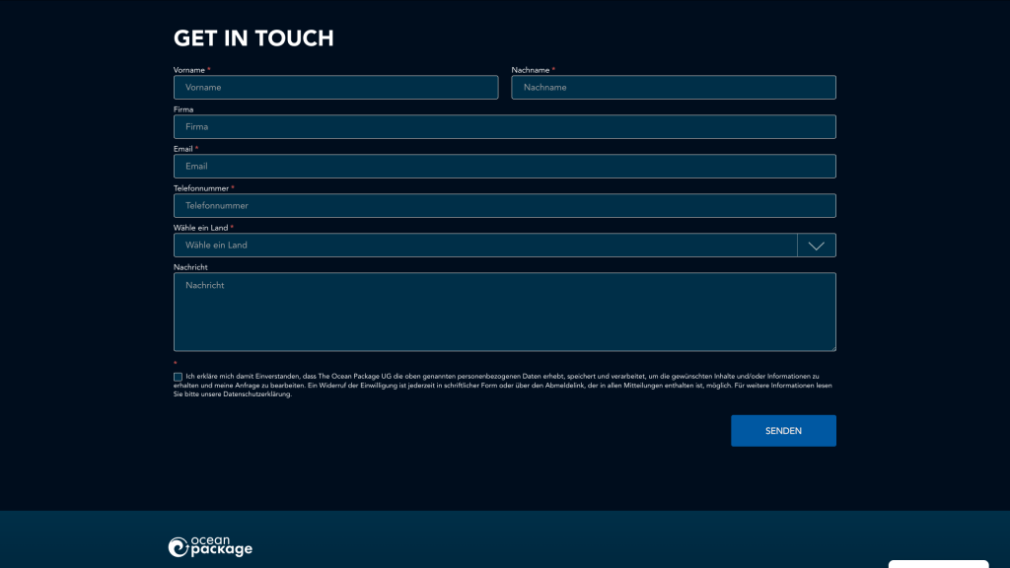Viewport: 1010px width, 568px height.
Task: Click the GET IN TOUCH heading
Action: pyautogui.click(x=253, y=38)
